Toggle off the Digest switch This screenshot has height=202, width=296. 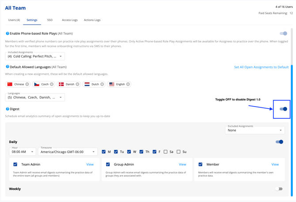pyautogui.click(x=283, y=109)
